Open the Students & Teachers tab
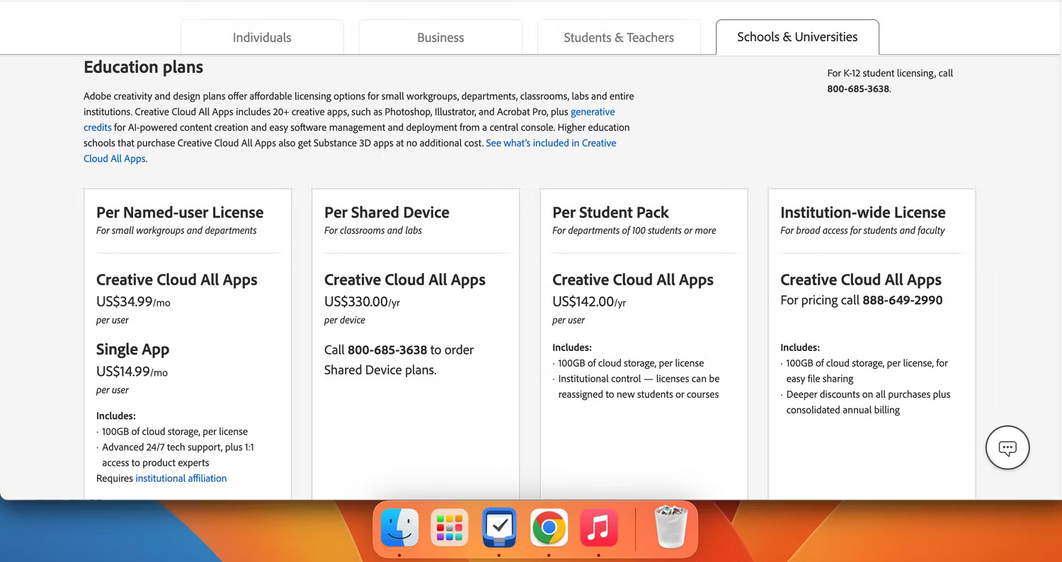1062x562 pixels. pos(618,38)
